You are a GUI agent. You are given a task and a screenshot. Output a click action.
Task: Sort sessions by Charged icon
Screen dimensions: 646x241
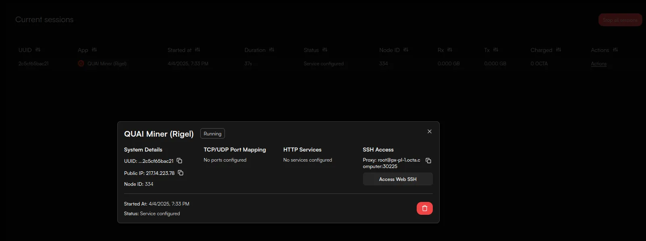click(559, 50)
